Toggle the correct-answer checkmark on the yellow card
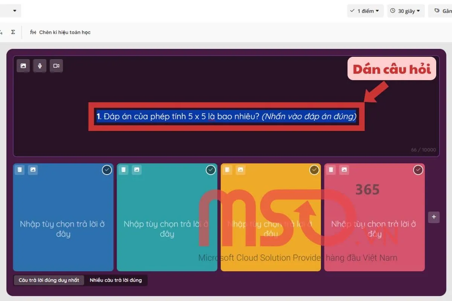 [x=314, y=170]
